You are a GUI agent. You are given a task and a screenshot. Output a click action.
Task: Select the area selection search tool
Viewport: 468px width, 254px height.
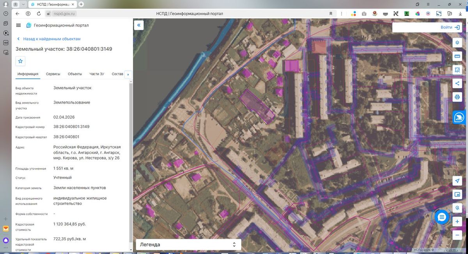point(457,70)
